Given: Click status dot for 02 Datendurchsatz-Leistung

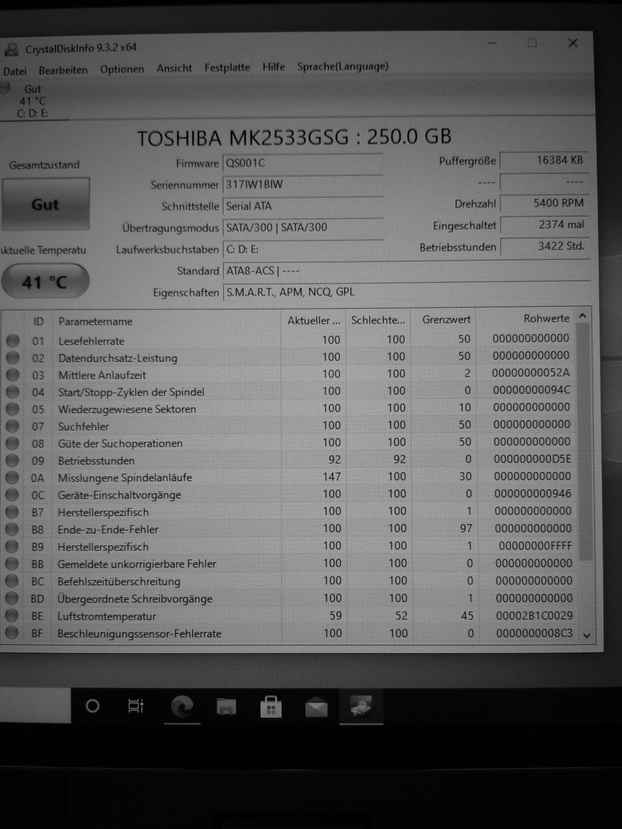Looking at the screenshot, I should point(12,358).
